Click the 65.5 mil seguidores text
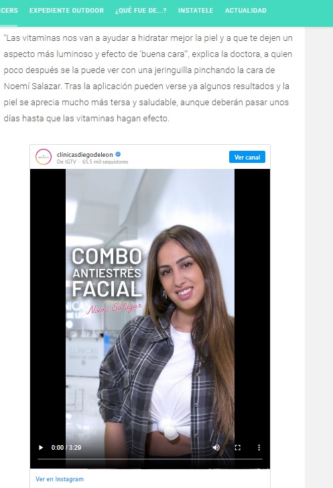The image size is (333, 488). 105,162
